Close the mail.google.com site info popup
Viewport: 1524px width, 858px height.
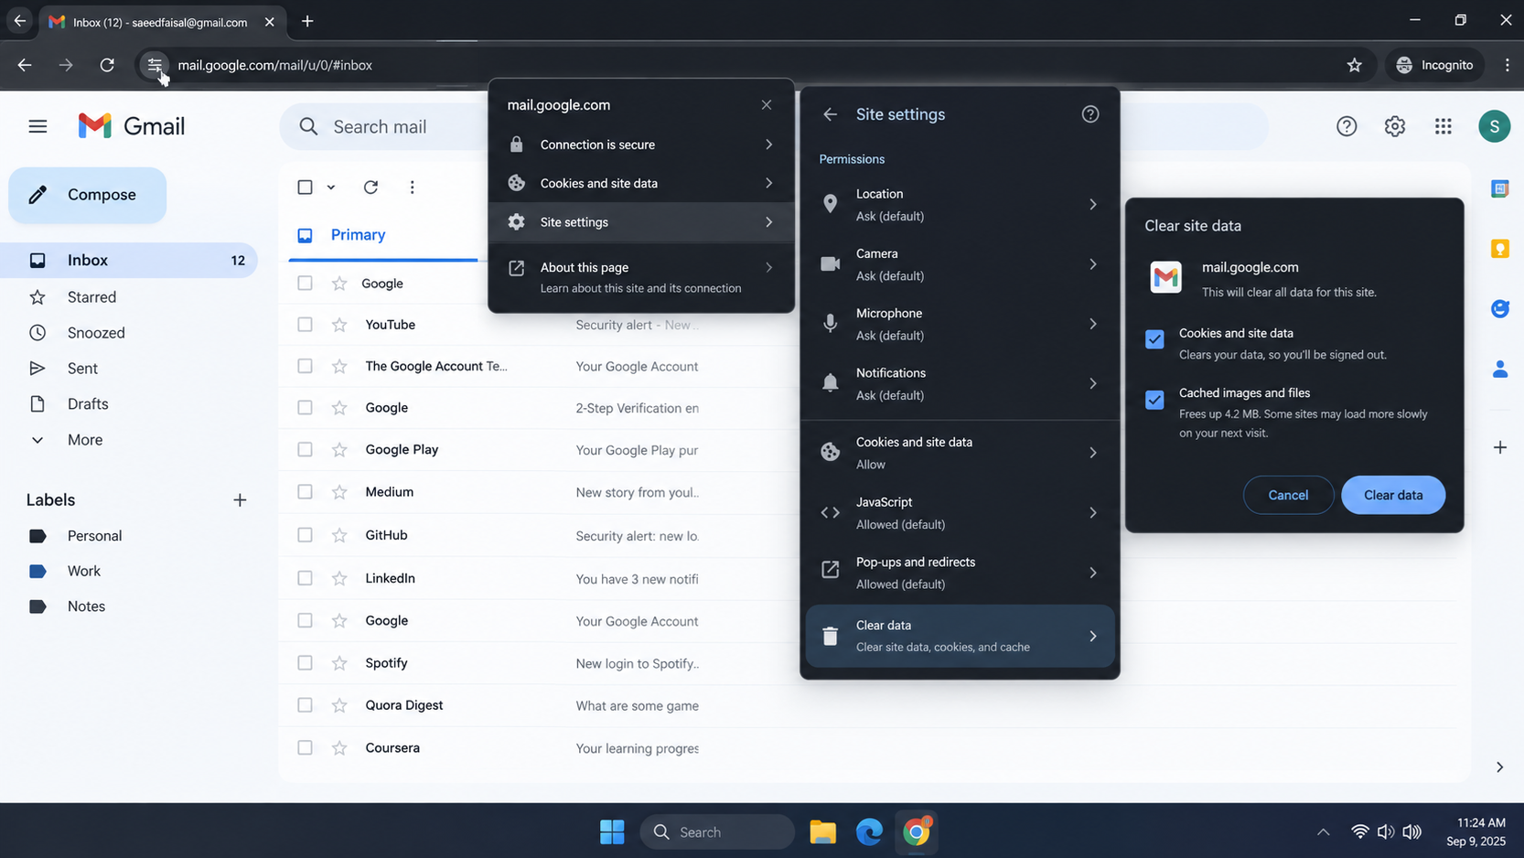point(767,105)
